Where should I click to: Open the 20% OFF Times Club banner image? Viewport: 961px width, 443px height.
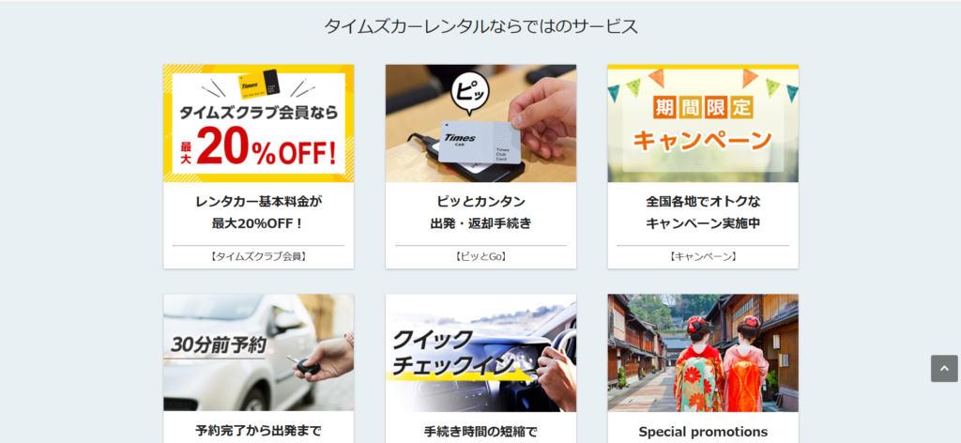point(259,123)
